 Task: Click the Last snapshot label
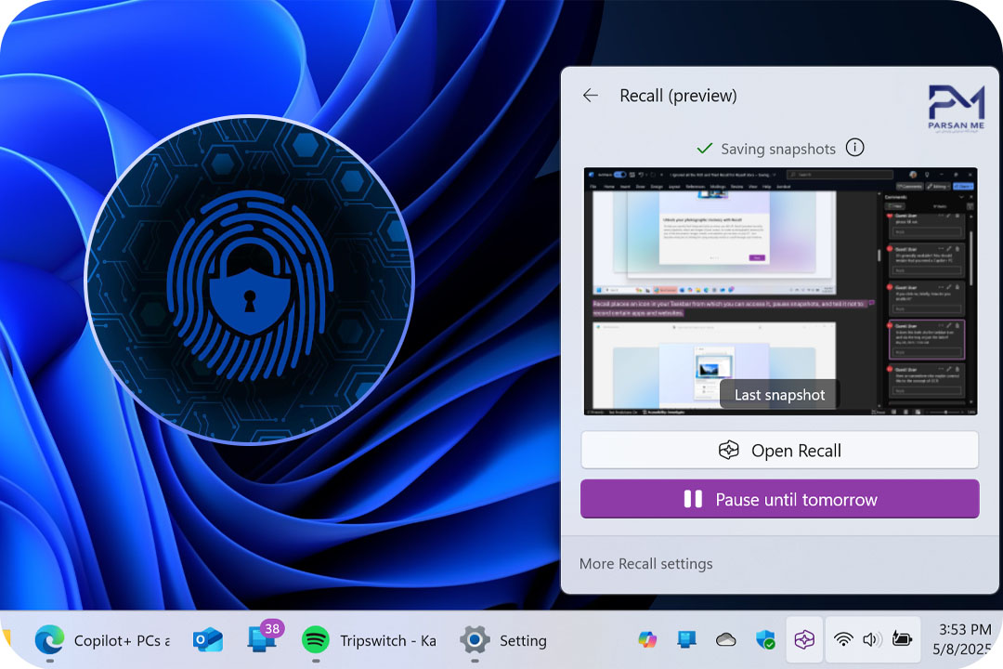(x=779, y=395)
